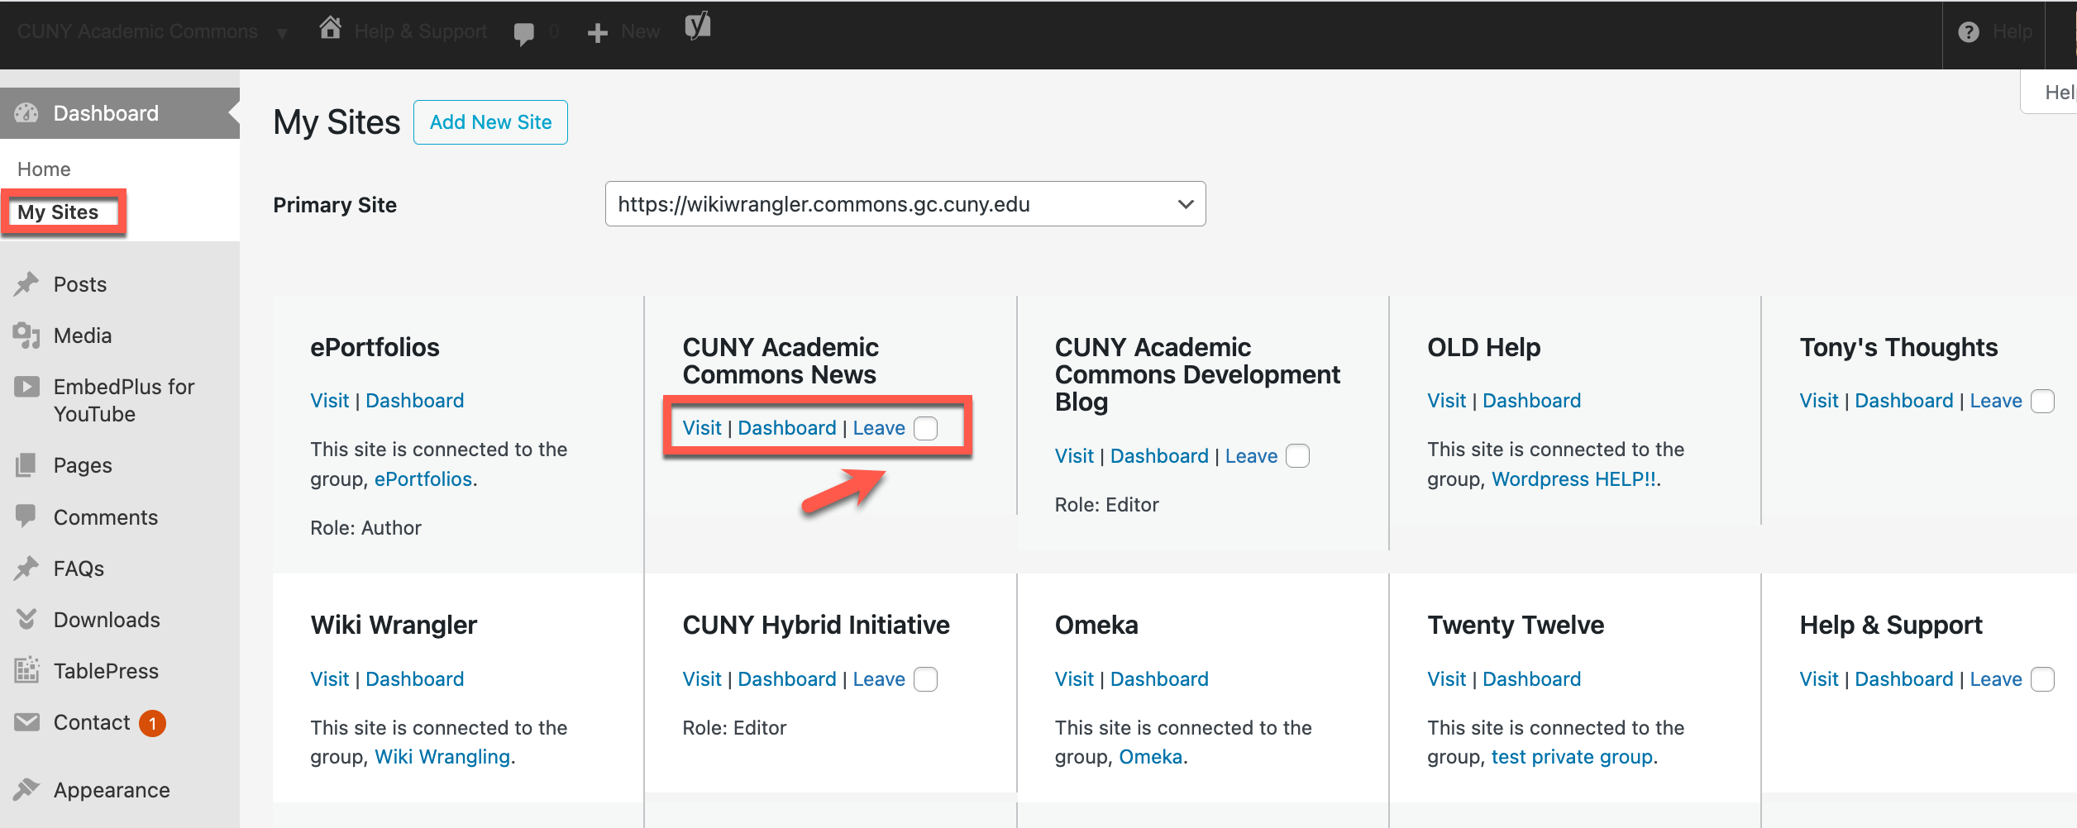
Task: Click Add New Site button
Action: (x=490, y=122)
